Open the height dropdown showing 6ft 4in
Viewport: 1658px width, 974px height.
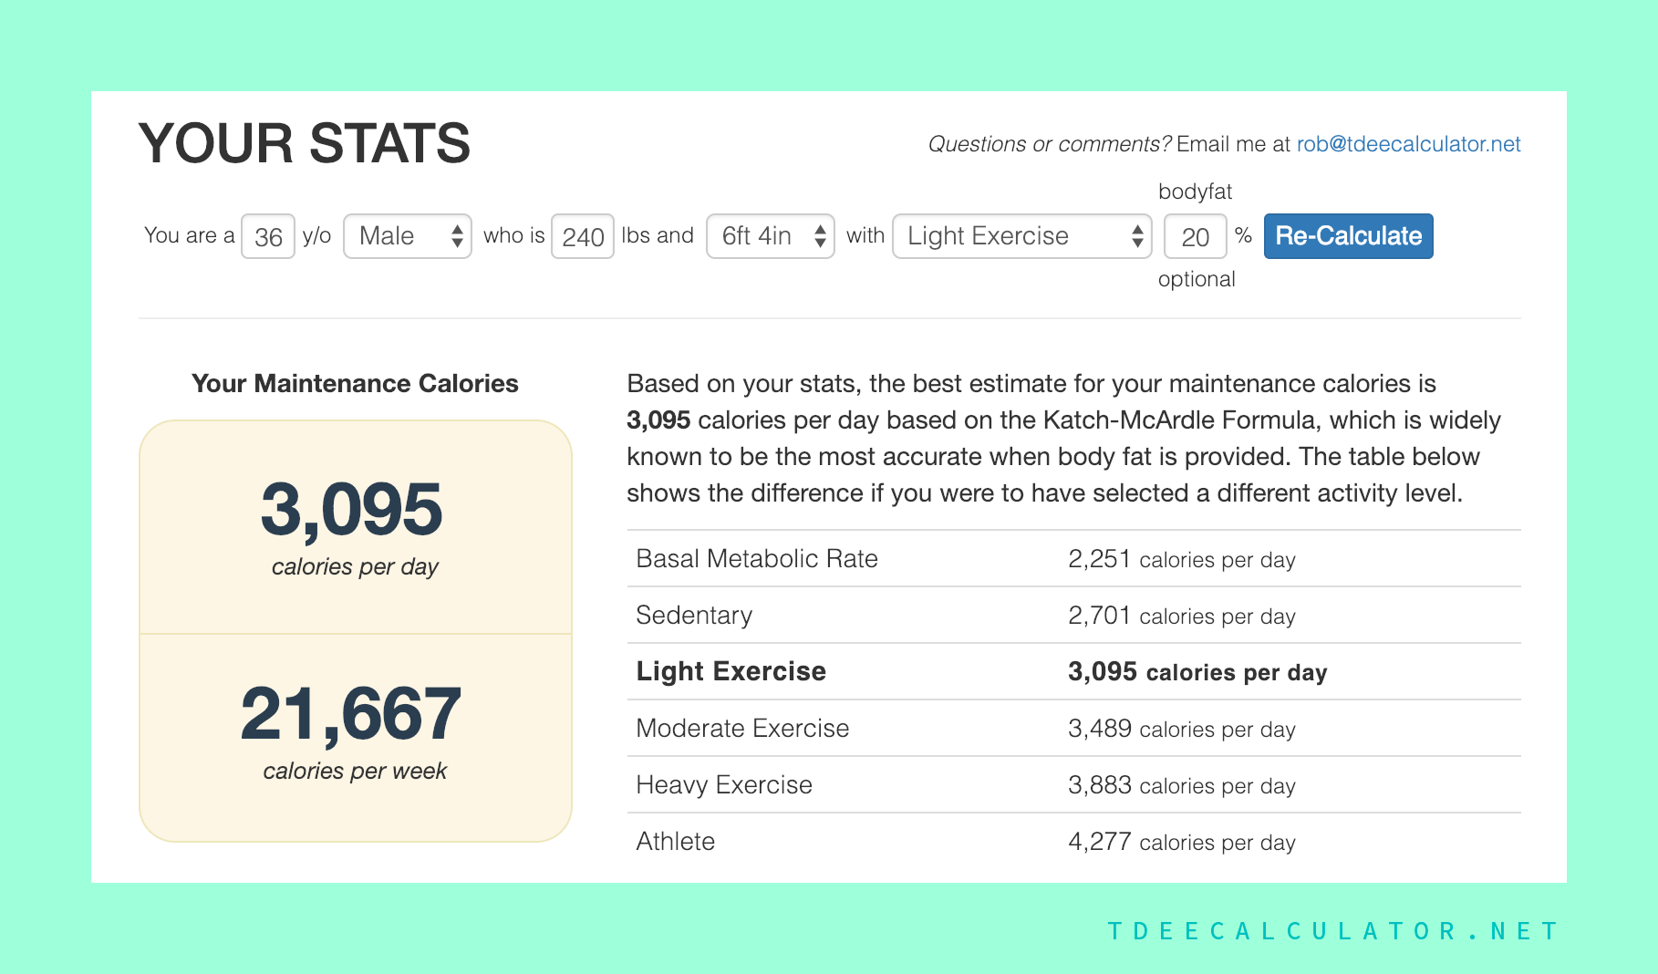coord(769,235)
